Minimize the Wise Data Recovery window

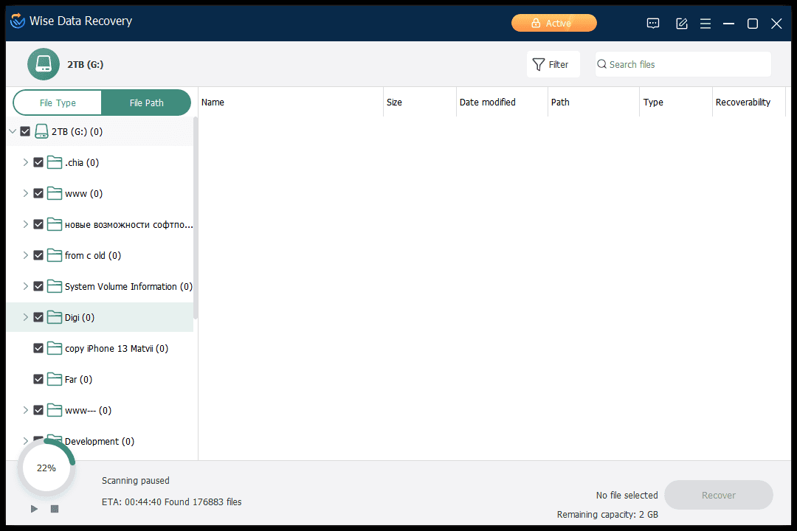[729, 24]
